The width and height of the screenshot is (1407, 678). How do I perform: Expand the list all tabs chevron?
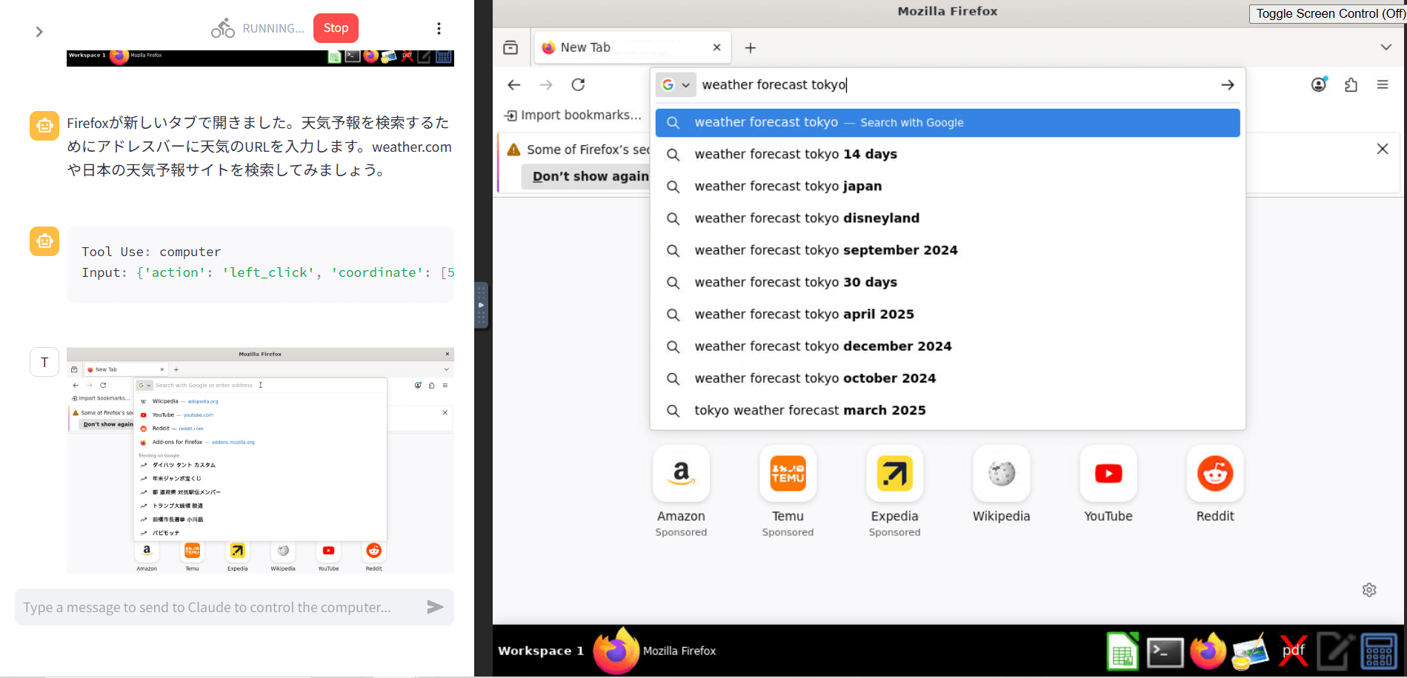click(1386, 47)
